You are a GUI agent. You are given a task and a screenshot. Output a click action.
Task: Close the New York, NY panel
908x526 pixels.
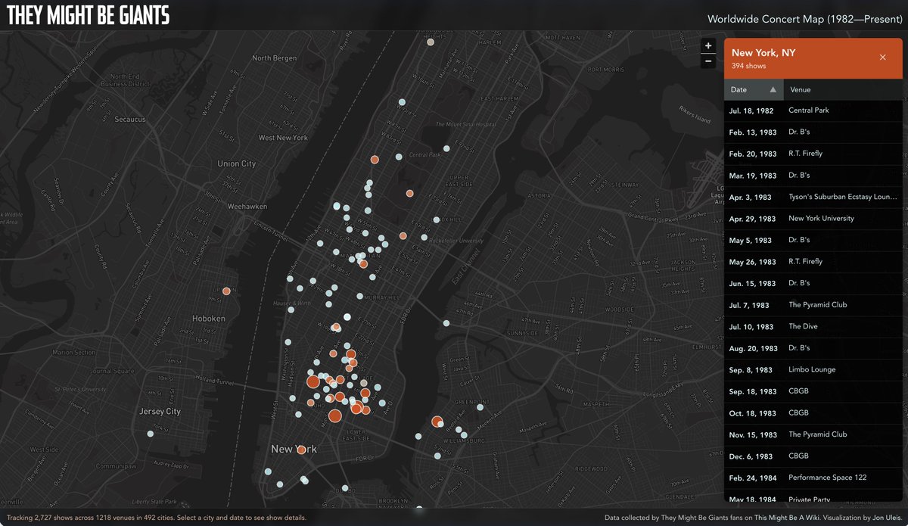882,58
